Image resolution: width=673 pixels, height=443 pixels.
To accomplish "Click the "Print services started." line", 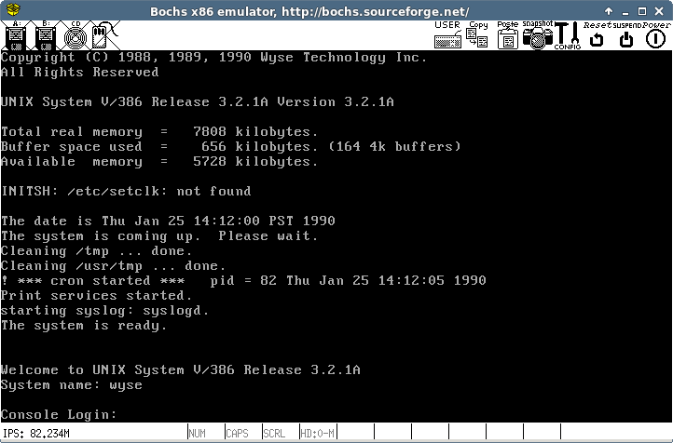I will pyautogui.click(x=96, y=296).
